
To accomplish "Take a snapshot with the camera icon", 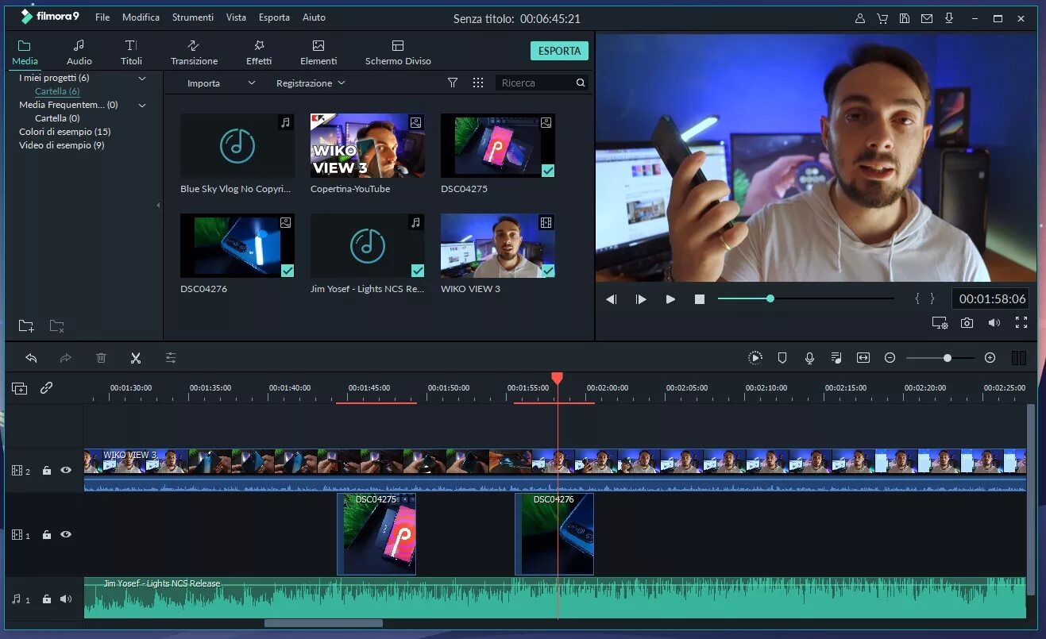I will (x=967, y=323).
